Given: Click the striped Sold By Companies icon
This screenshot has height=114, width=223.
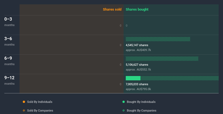Looking at the screenshot, I should tap(24, 110).
